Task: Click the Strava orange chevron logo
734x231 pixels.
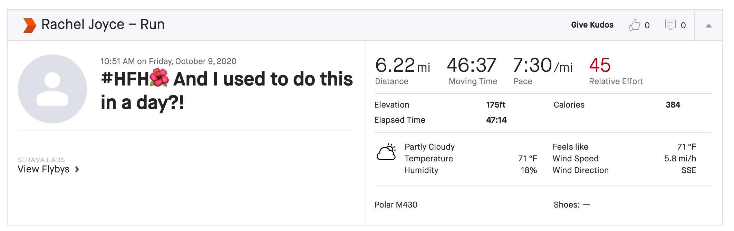Action: (29, 25)
